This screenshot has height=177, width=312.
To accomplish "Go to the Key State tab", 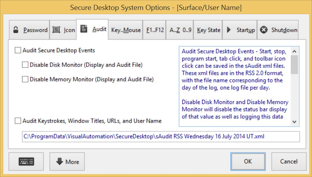I will [x=208, y=30].
